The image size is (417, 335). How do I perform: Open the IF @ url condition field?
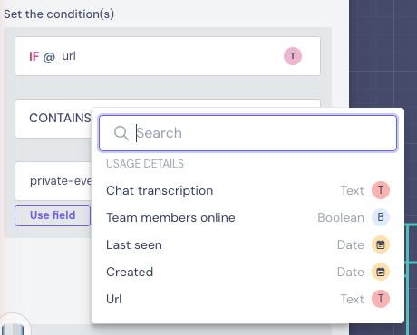[168, 56]
